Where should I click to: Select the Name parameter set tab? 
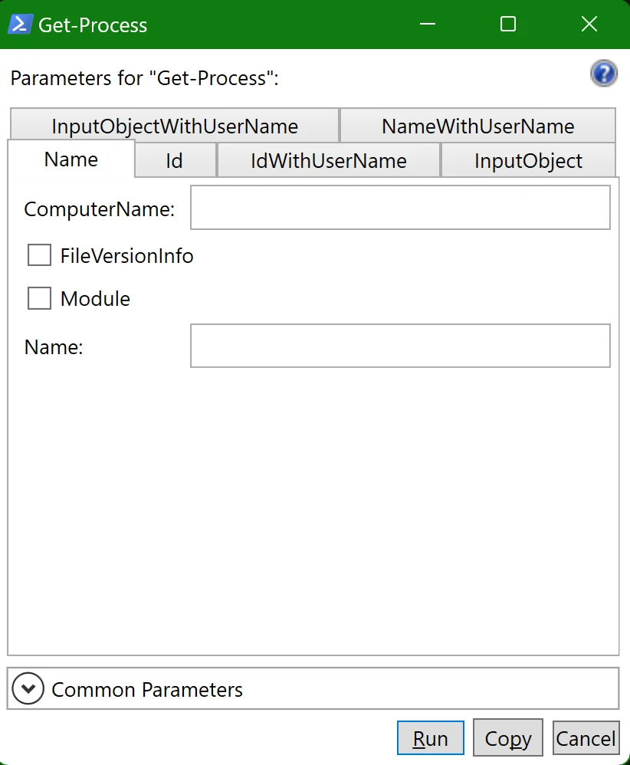[x=71, y=159]
